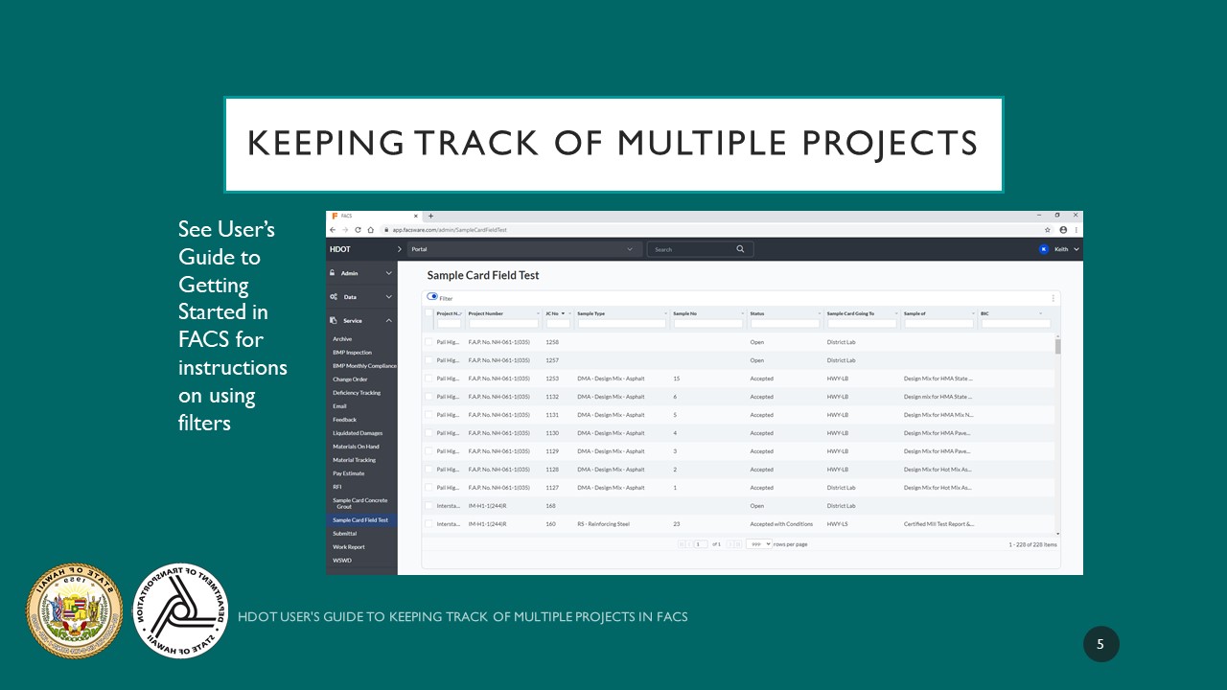The height and width of the screenshot is (690, 1227).
Task: Check the row with JC No 1132
Action: coord(429,397)
